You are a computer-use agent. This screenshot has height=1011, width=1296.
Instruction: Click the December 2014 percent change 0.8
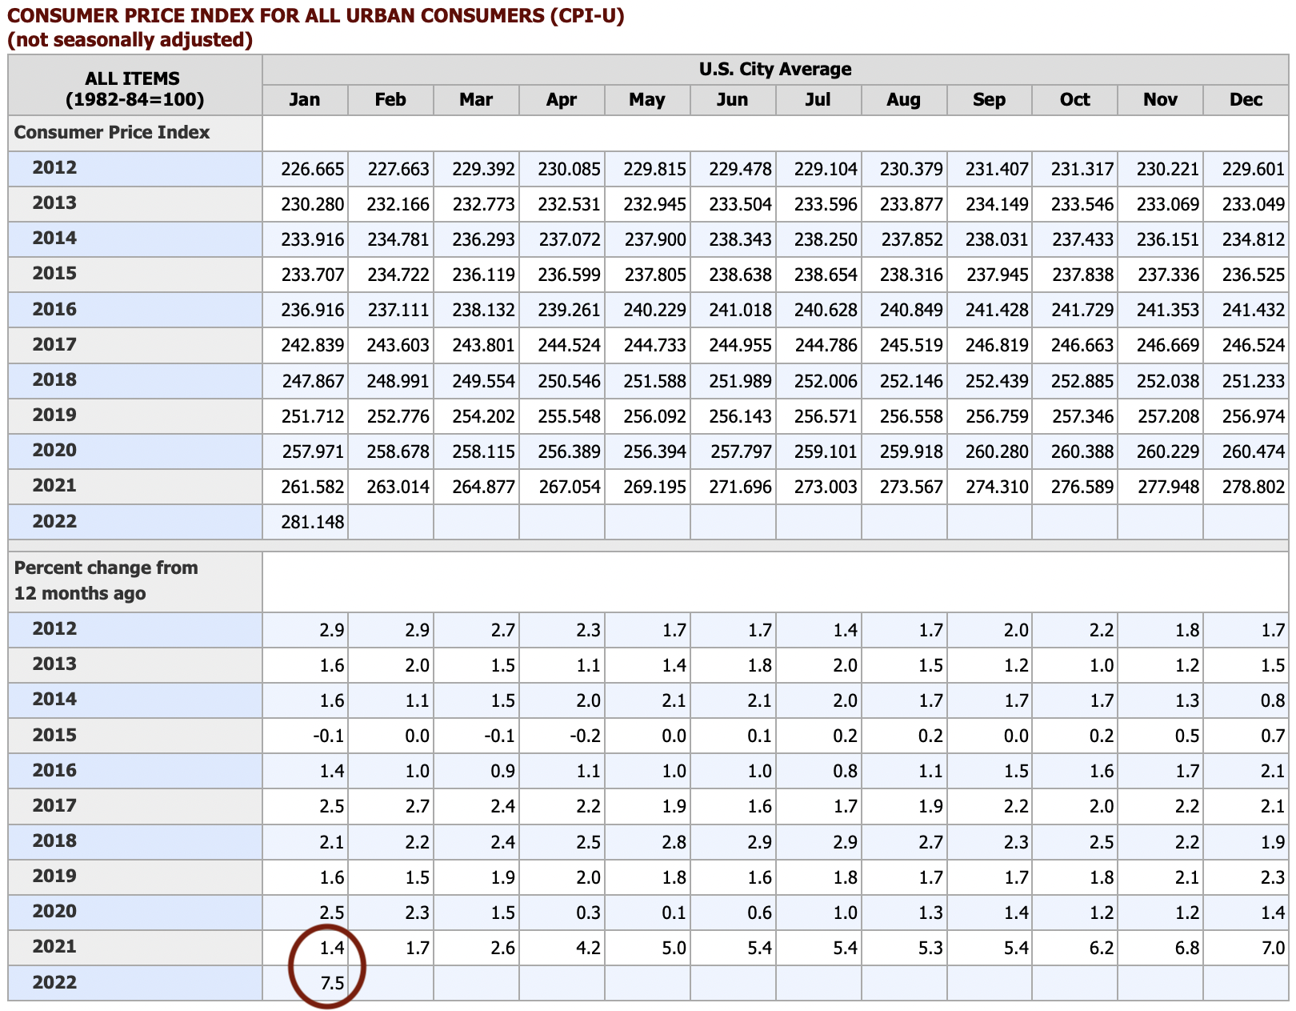click(x=1273, y=701)
